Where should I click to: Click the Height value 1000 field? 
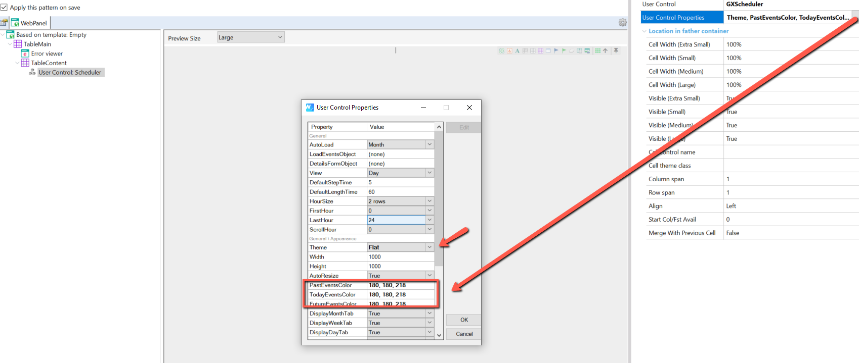[400, 266]
